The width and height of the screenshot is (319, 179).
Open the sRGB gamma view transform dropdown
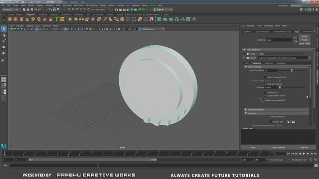(153, 29)
